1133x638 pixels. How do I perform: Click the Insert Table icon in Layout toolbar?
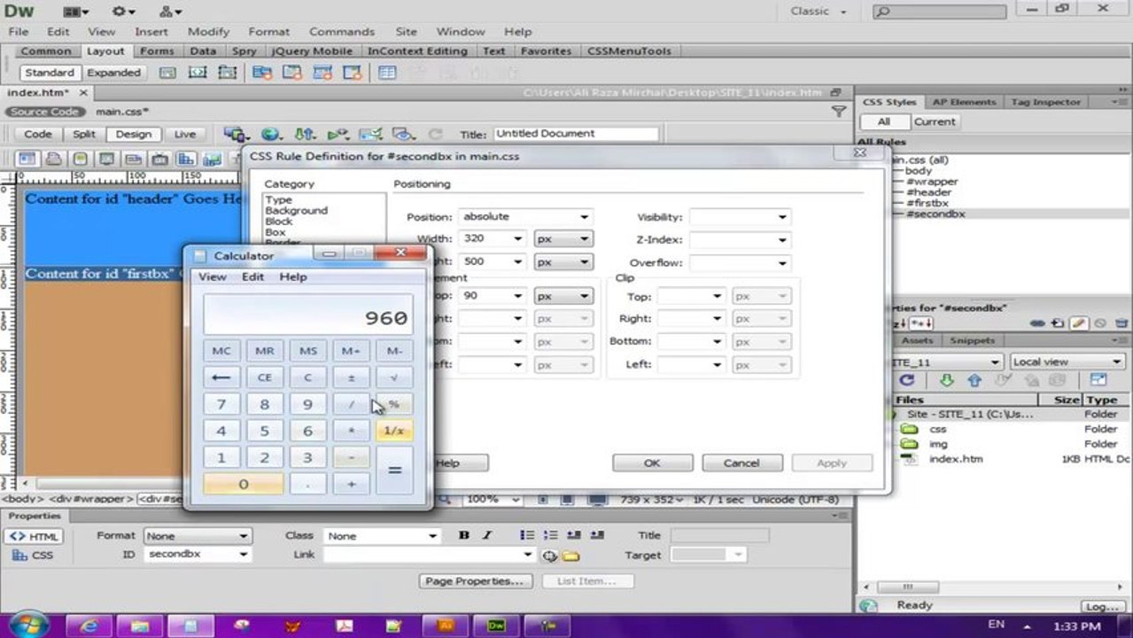coord(387,73)
